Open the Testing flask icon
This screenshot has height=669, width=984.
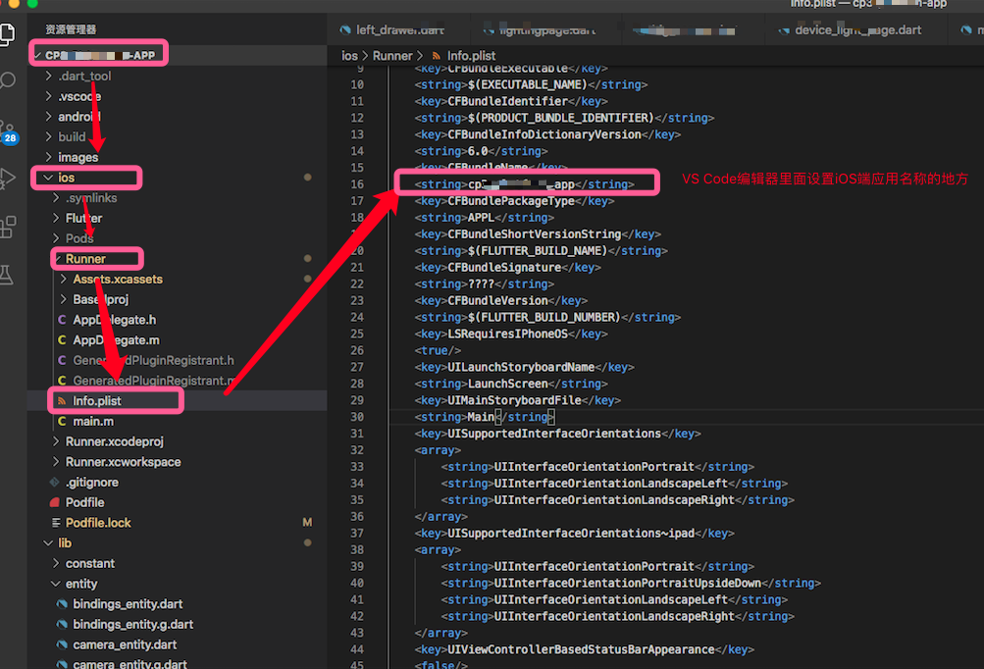tap(6, 275)
